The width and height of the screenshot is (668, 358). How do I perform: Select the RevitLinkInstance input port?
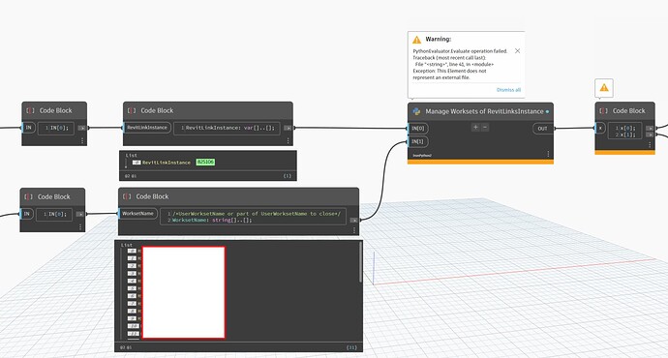[x=147, y=128]
